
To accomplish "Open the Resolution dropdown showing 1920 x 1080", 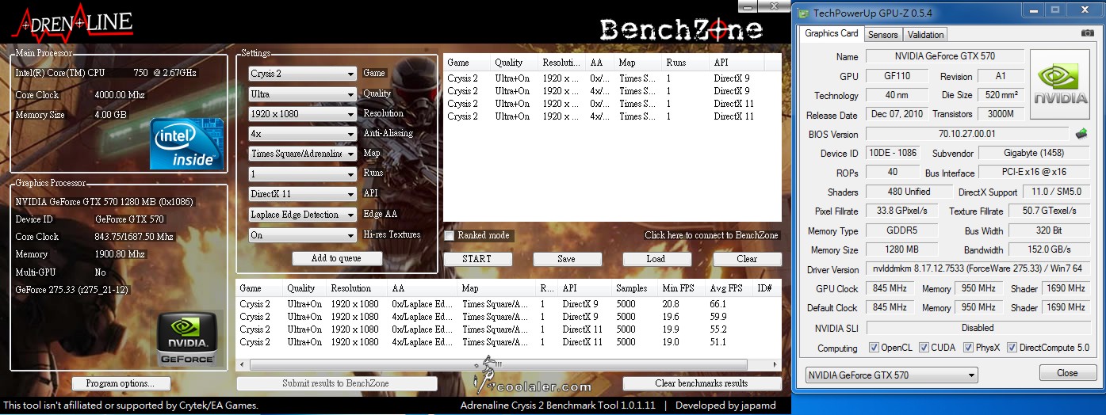I will coord(302,114).
